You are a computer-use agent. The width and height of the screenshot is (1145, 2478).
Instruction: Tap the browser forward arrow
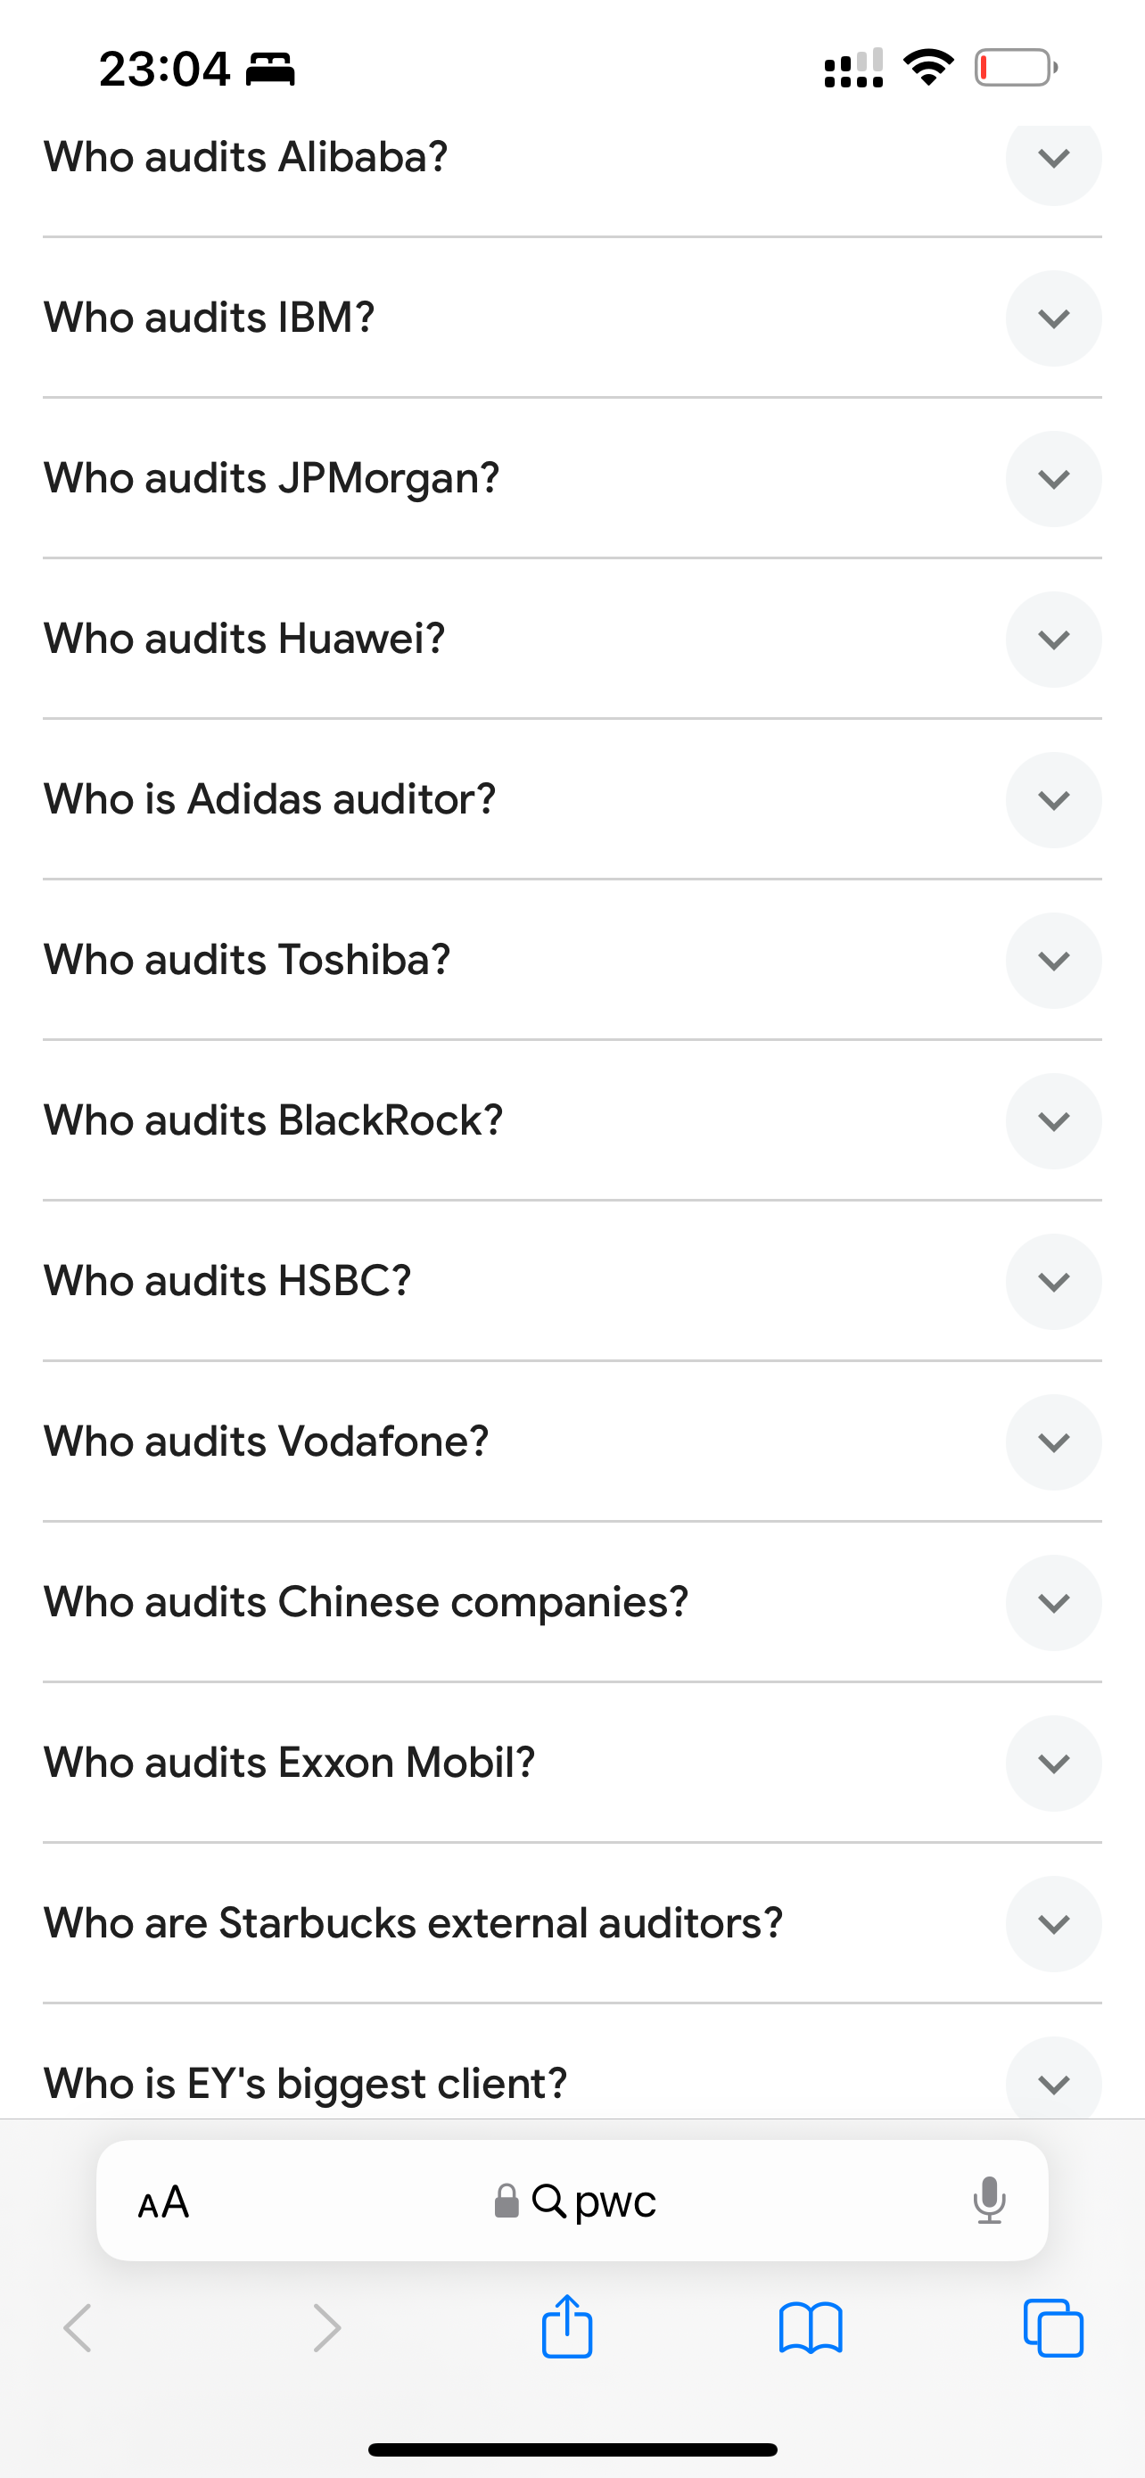(327, 2328)
